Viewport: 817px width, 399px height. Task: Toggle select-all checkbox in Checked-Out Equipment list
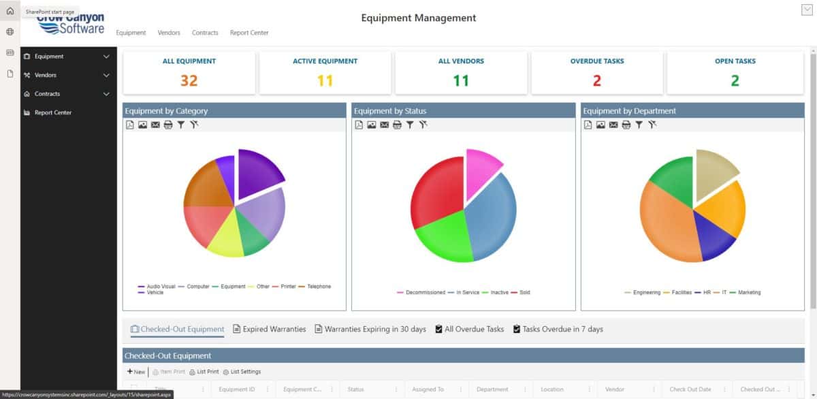tap(134, 389)
